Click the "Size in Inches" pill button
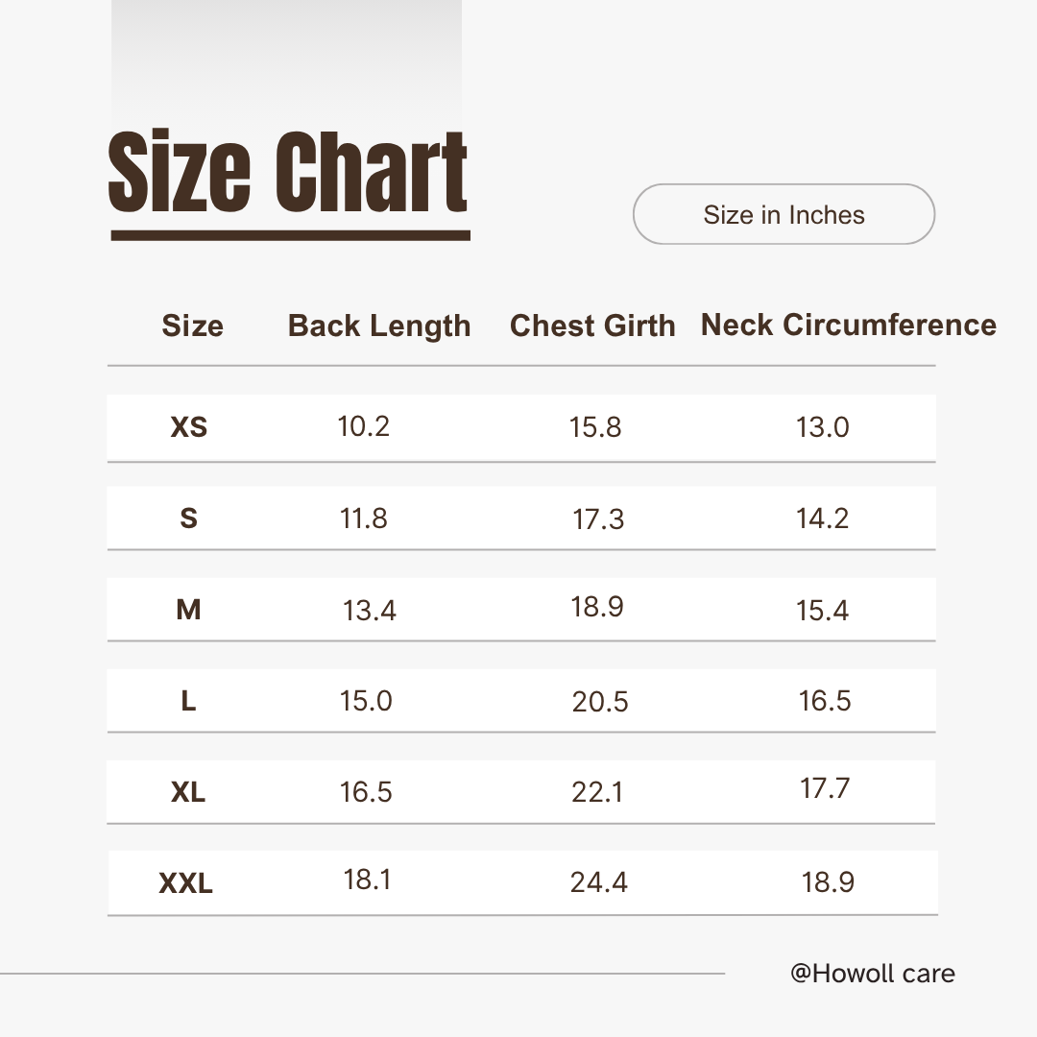The width and height of the screenshot is (1037, 1037). point(784,214)
